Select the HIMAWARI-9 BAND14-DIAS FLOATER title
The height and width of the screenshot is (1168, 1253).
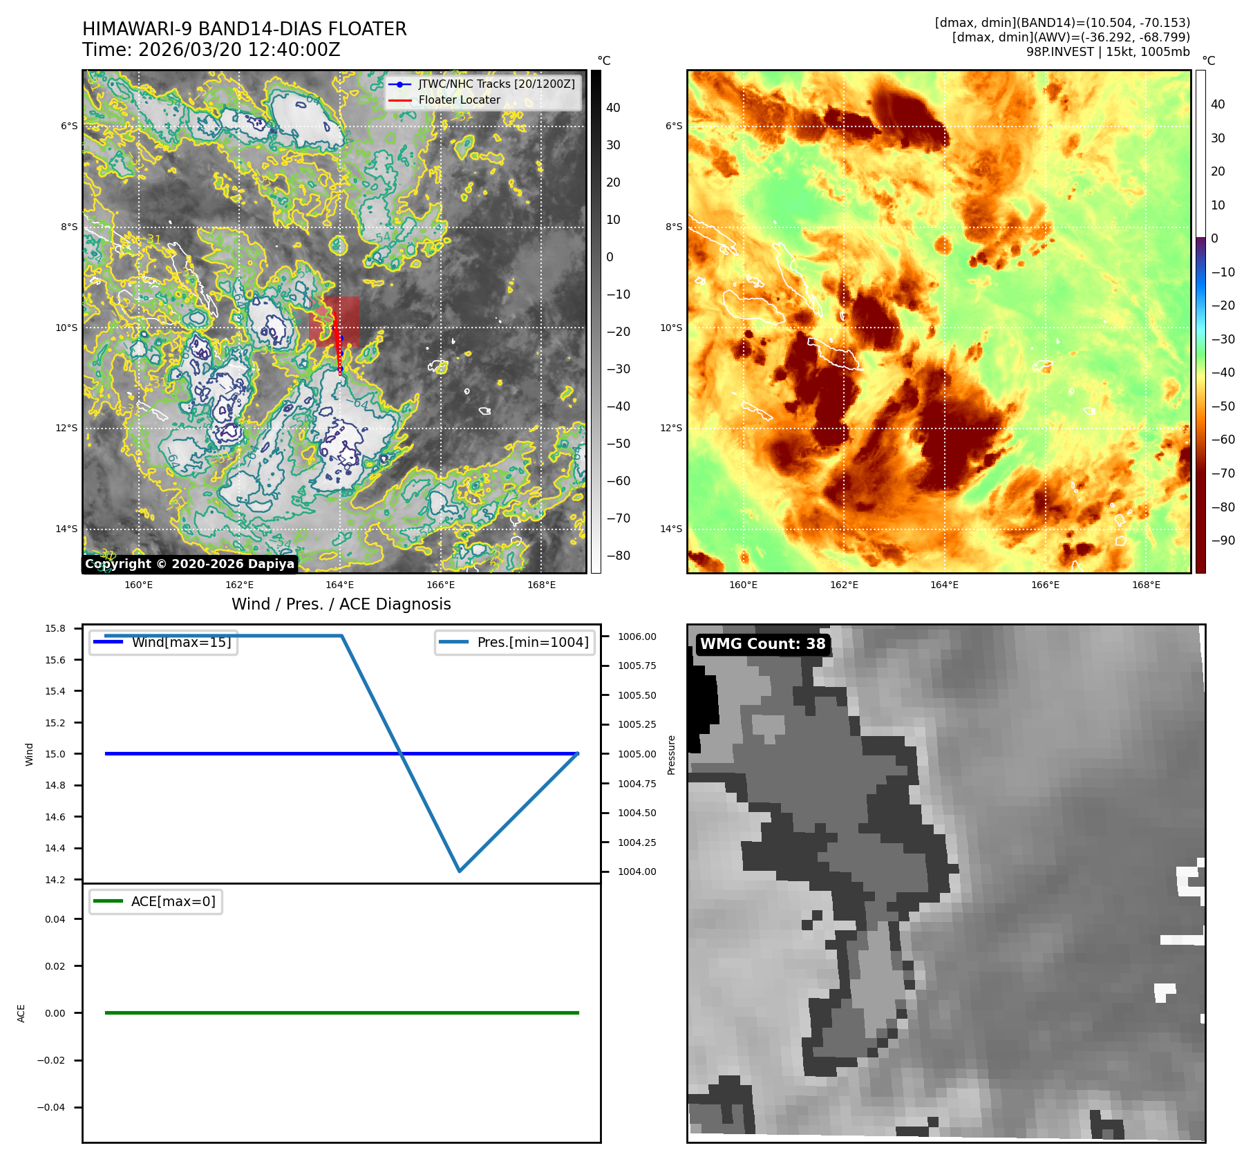pos(245,29)
